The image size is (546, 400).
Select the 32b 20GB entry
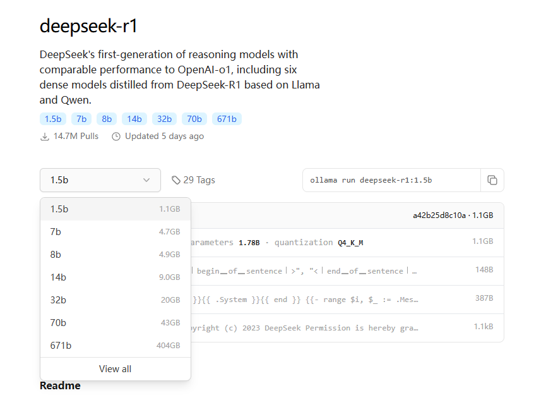tap(115, 300)
